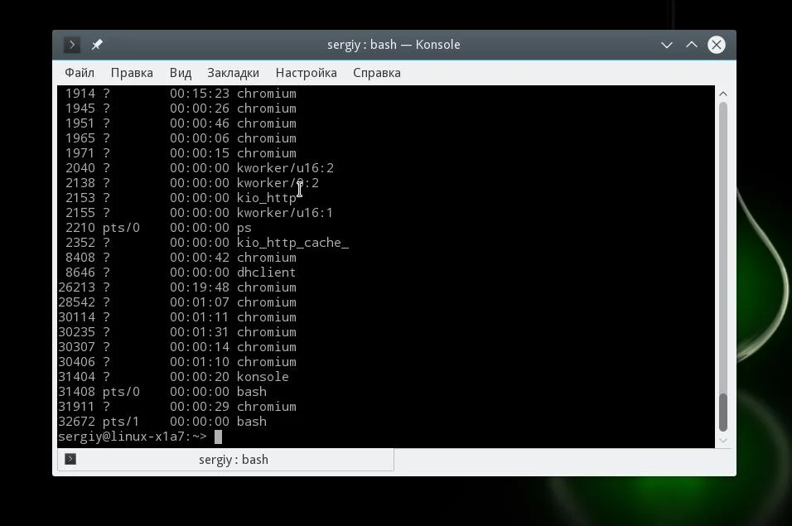The width and height of the screenshot is (792, 526).
Task: Open the Закладки menu
Action: (233, 73)
